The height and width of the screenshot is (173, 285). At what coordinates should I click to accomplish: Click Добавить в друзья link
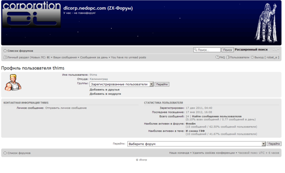pos(105,90)
